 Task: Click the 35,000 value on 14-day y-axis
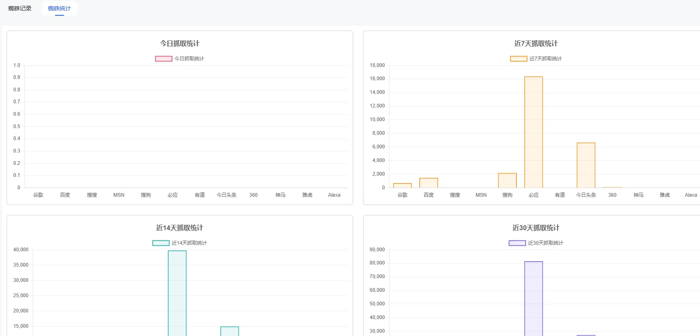point(21,265)
